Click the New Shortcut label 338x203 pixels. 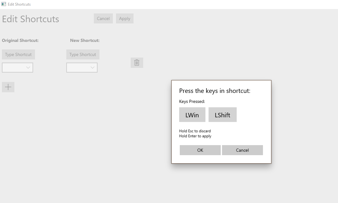tap(84, 40)
